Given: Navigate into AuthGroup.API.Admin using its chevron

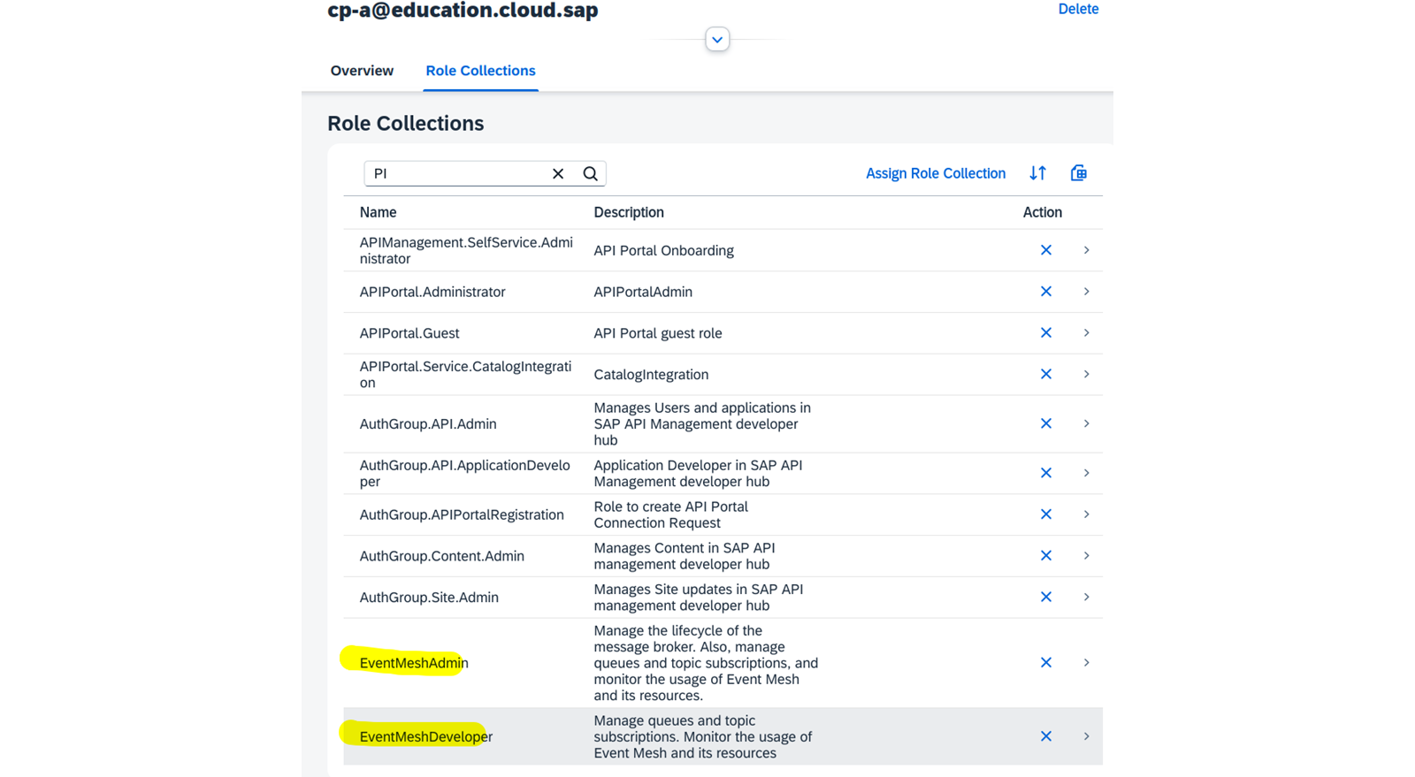Looking at the screenshot, I should click(x=1086, y=423).
